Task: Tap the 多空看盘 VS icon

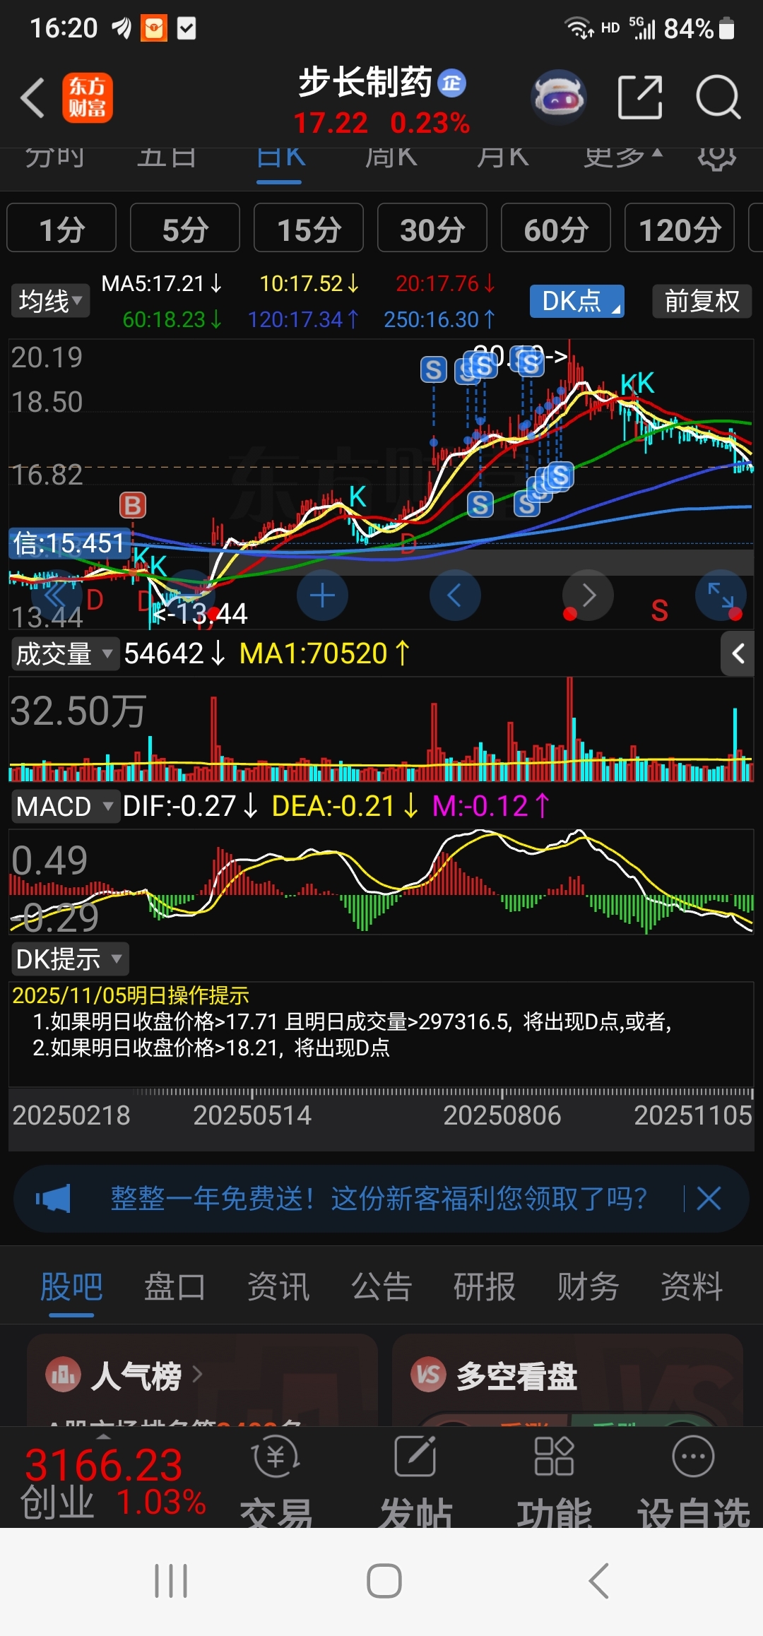Action: tap(428, 1375)
